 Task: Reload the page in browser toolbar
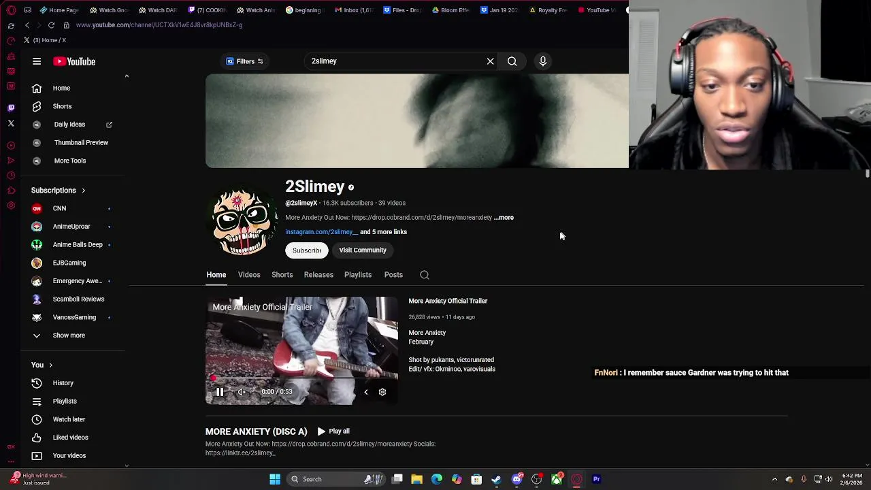pyautogui.click(x=51, y=25)
